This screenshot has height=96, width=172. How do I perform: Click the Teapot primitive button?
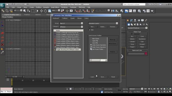pos(132,47)
